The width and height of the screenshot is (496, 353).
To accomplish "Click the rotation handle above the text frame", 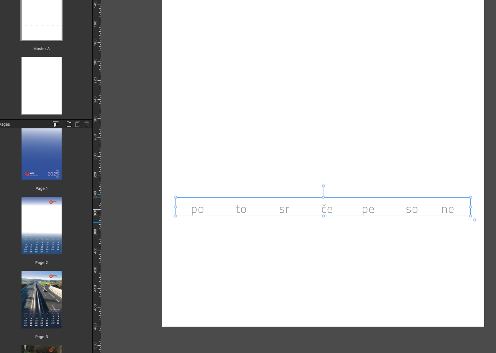I will pos(323,186).
